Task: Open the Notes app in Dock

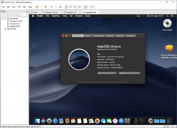Action: tap(79, 121)
